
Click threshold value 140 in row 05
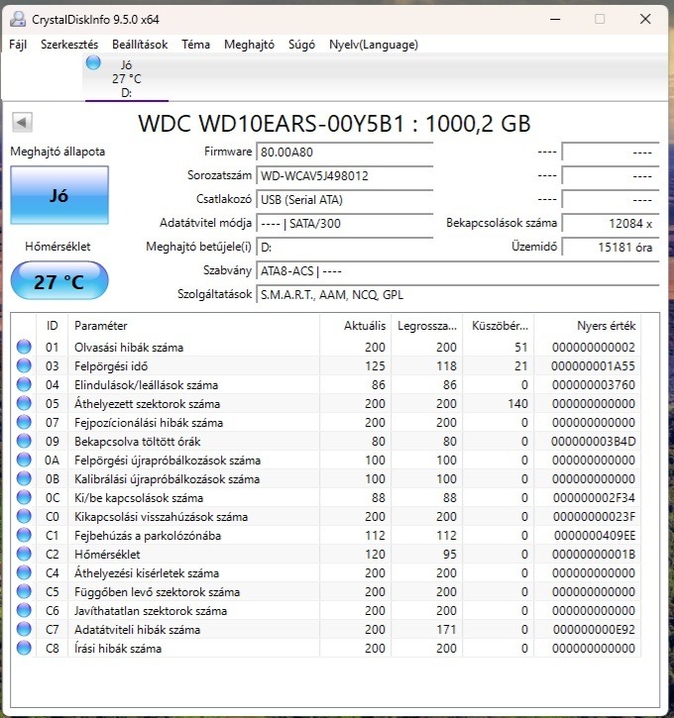coord(517,403)
